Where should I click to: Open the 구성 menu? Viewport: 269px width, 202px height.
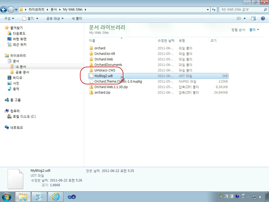pos(9,19)
